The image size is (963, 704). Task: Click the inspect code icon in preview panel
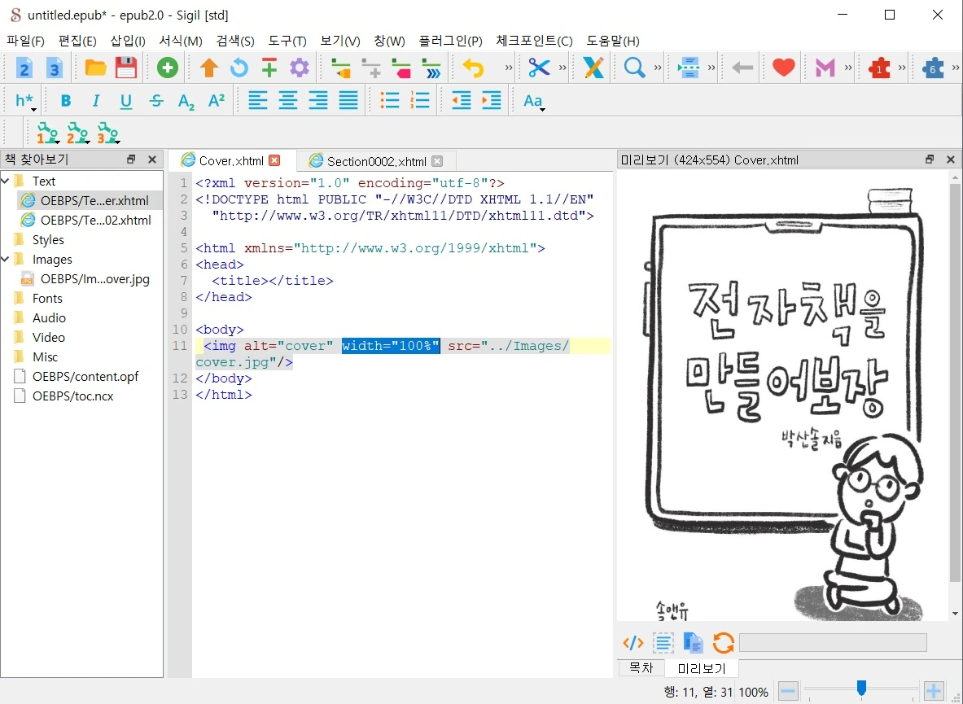point(633,643)
